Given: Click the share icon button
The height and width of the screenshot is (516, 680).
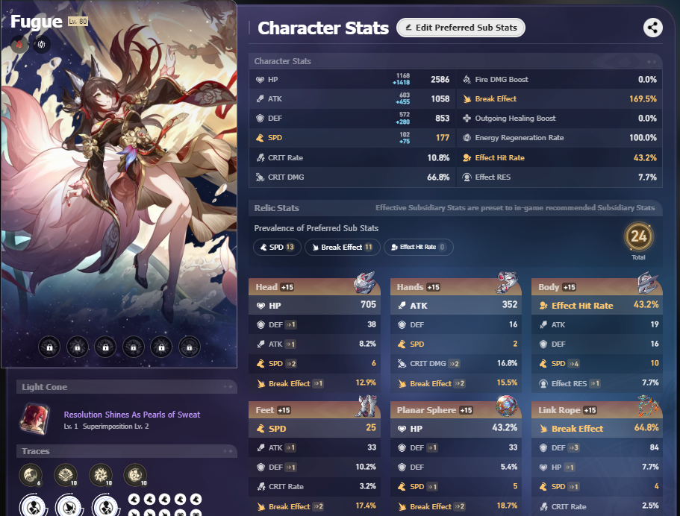Looking at the screenshot, I should click(x=652, y=28).
